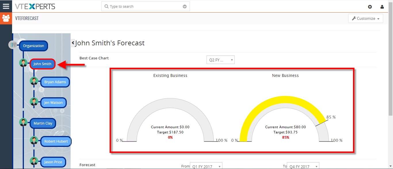
Task: Click Martin Clay's avatar icon
Action: pos(23,122)
